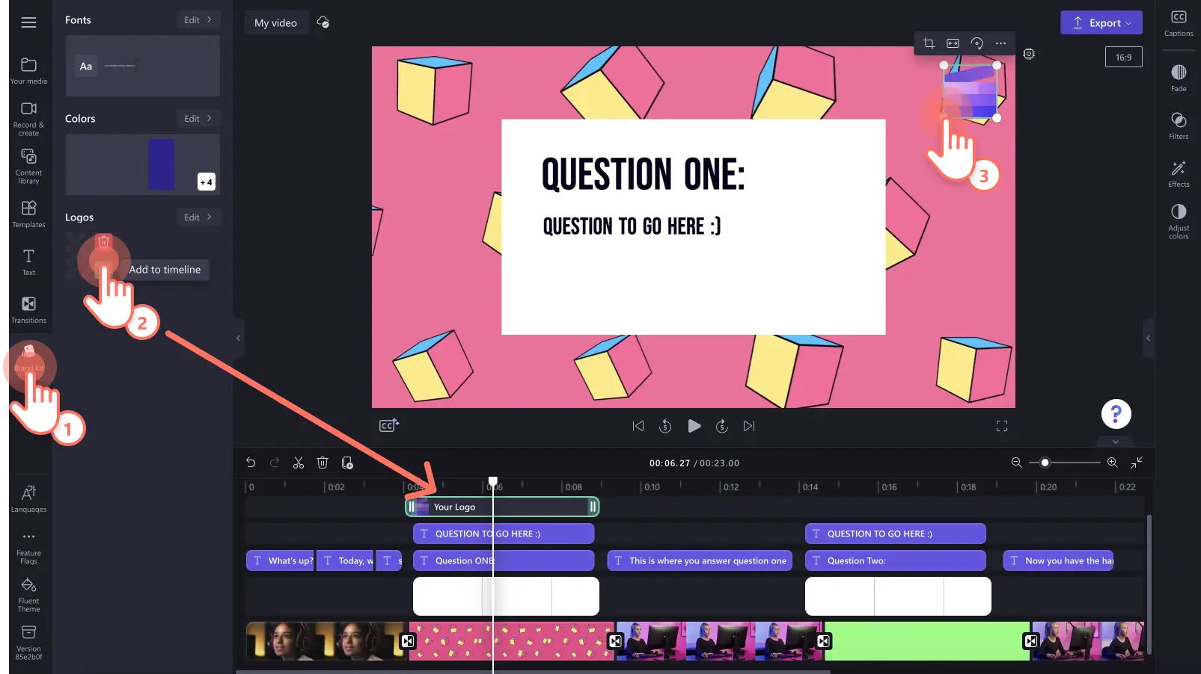Screen dimensions: 1201x674
Task: Click the Rotate icon in floating toolbar
Action: point(977,43)
